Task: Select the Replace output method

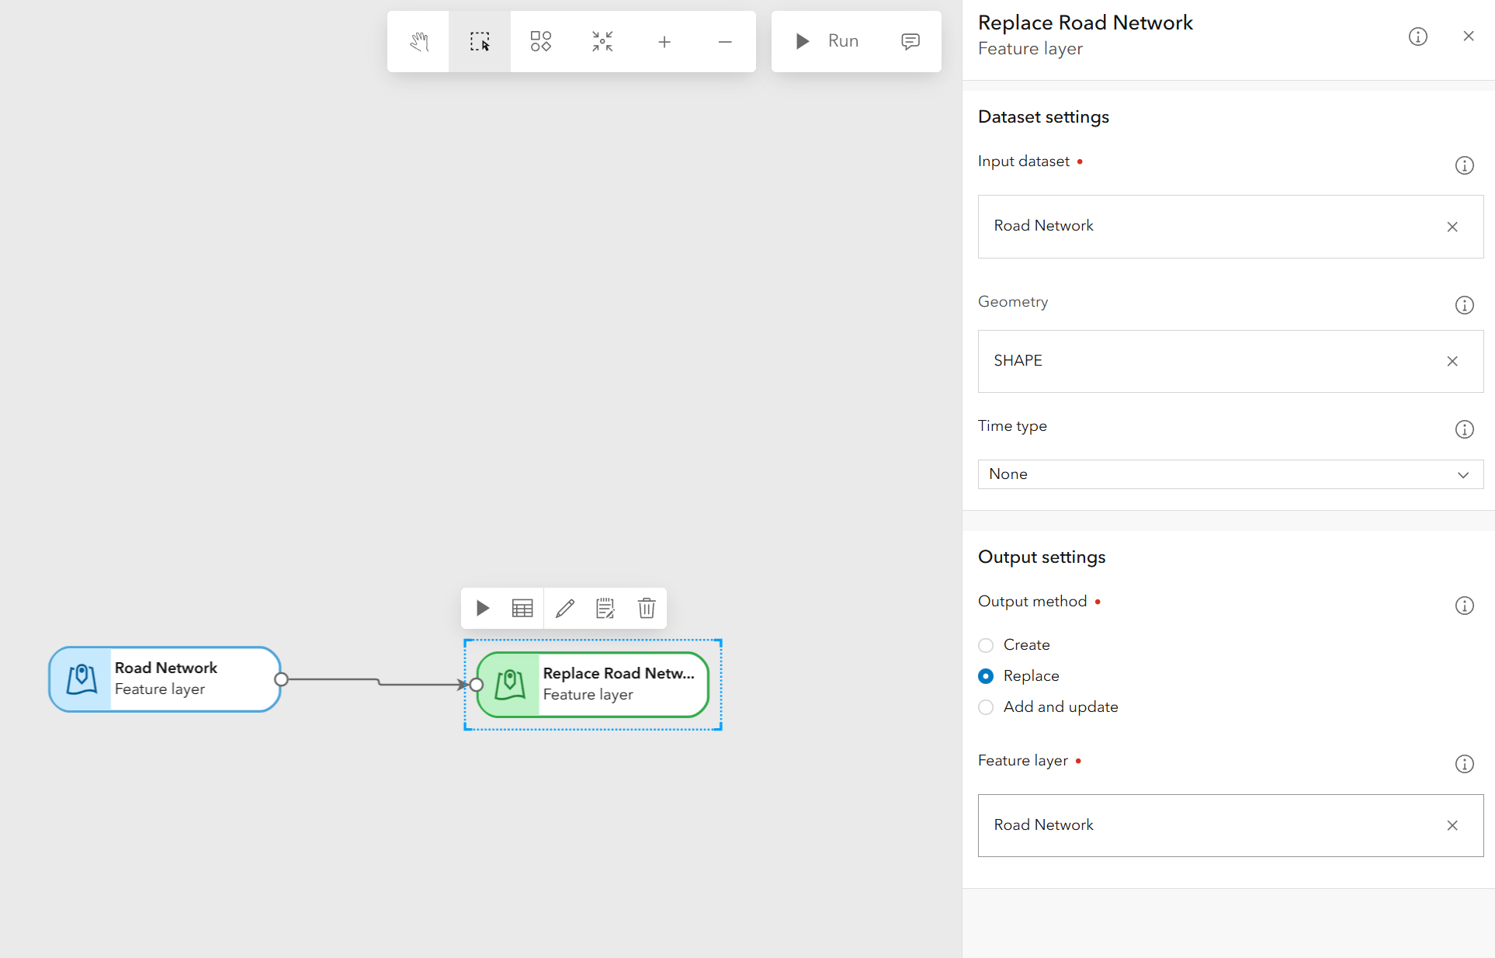Action: click(x=986, y=676)
